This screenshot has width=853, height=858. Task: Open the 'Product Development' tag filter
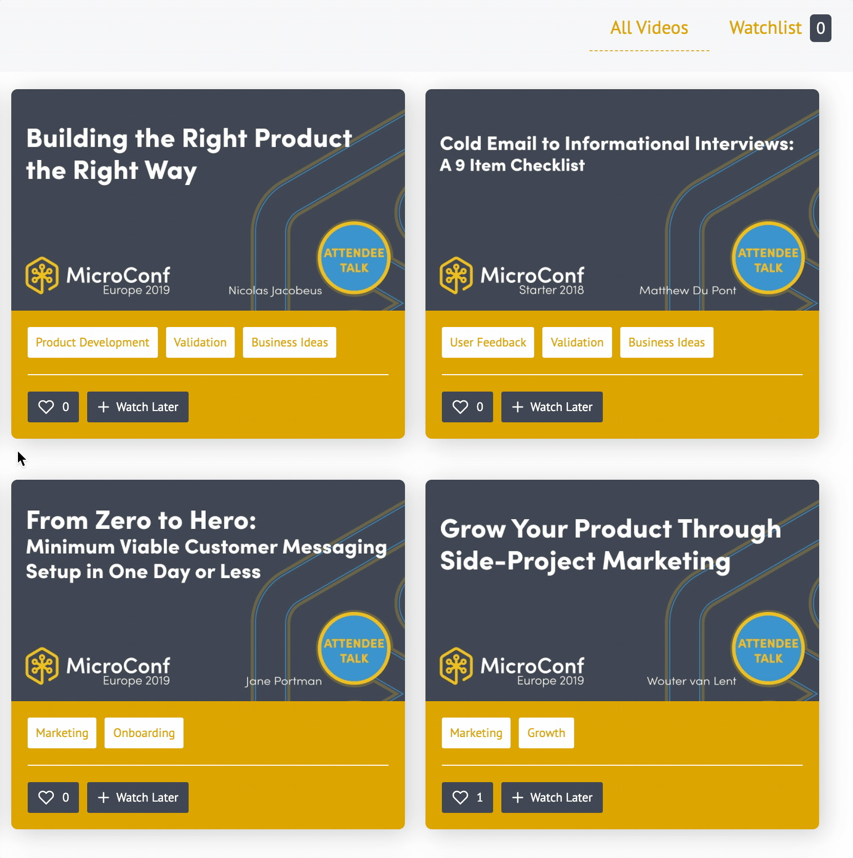pyautogui.click(x=92, y=342)
